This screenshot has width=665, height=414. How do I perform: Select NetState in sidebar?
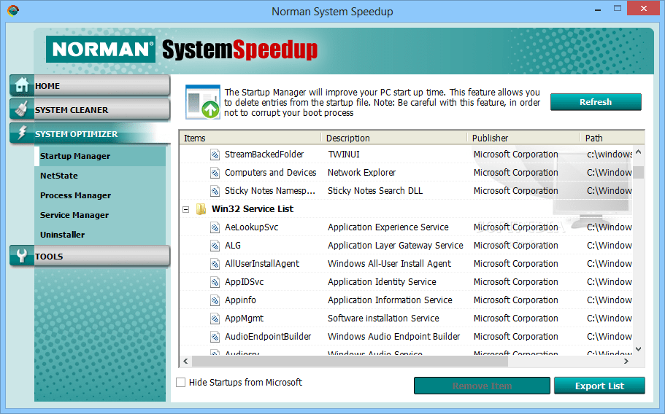(x=59, y=175)
